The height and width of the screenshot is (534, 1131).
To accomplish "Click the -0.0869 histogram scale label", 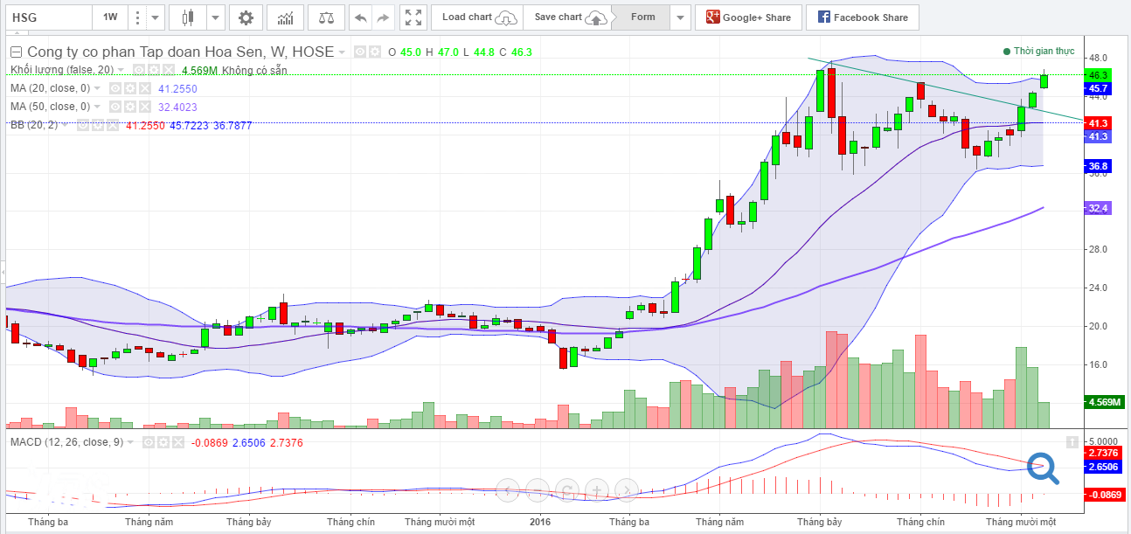I will click(1104, 494).
